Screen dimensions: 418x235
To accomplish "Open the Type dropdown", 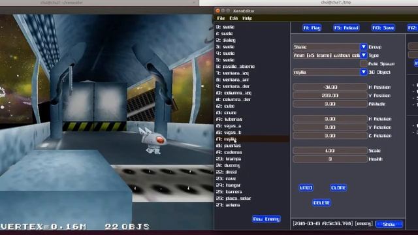I will click(330, 55).
